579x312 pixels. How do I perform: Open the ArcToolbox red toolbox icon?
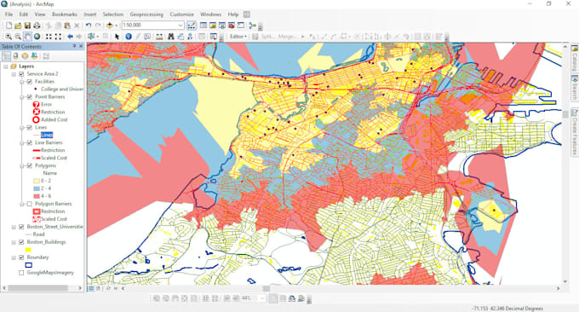(231, 26)
